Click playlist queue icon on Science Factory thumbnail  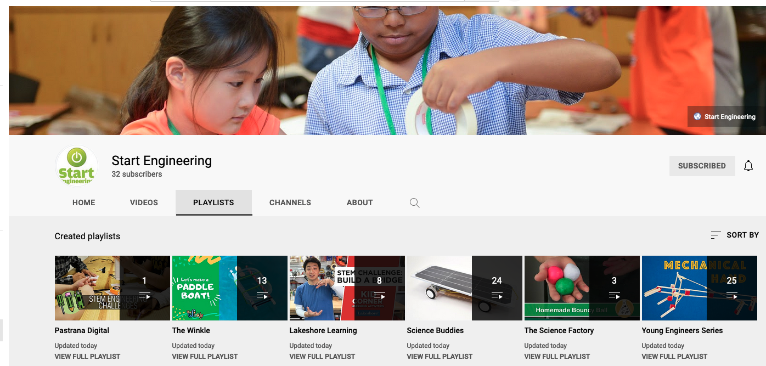coord(615,296)
